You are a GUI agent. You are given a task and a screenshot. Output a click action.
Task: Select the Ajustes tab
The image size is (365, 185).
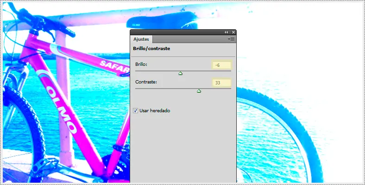141,39
